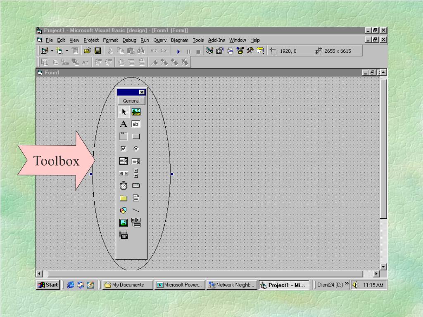Open the Diagram menu
Viewport: 423px width, 317px height.
tap(180, 40)
